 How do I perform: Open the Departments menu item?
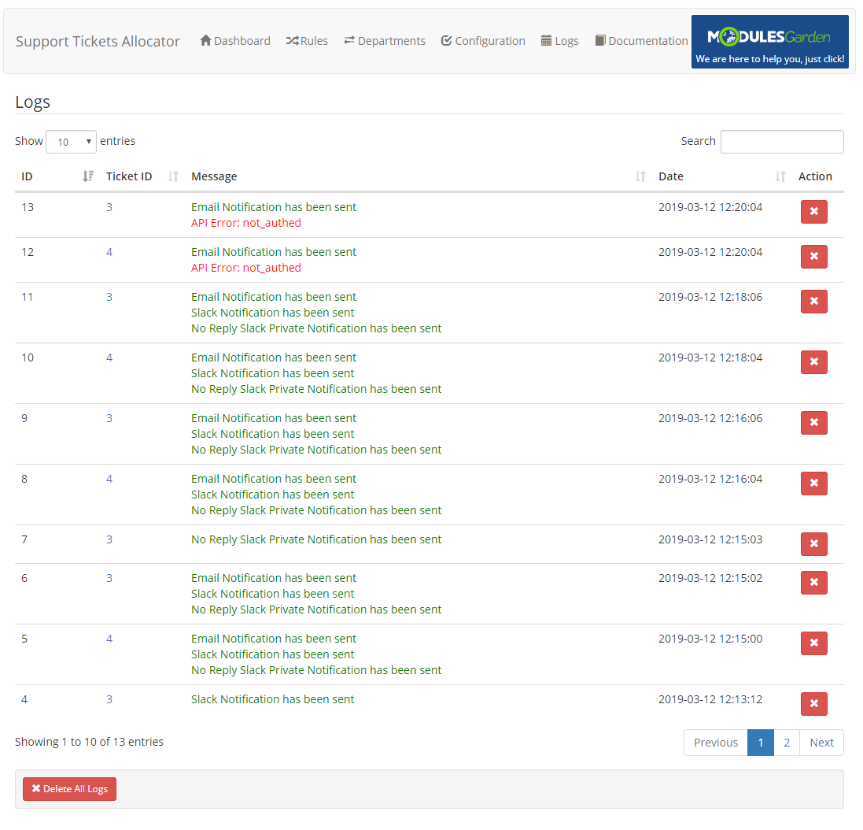pos(384,41)
